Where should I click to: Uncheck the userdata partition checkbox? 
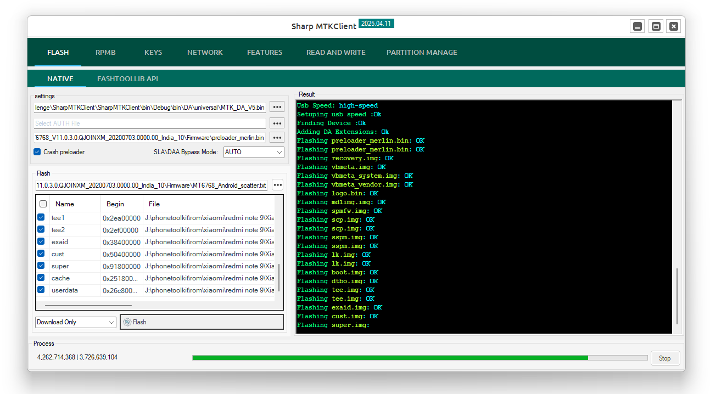(41, 290)
